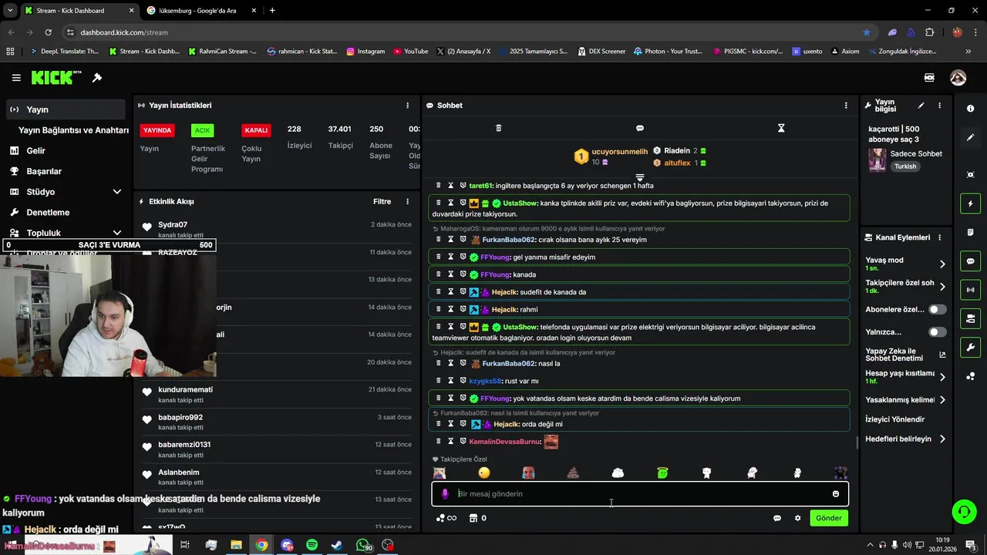Click İzleyici Yönlendir in Kanal Eylemleri
This screenshot has width=987, height=555.
tap(895, 419)
